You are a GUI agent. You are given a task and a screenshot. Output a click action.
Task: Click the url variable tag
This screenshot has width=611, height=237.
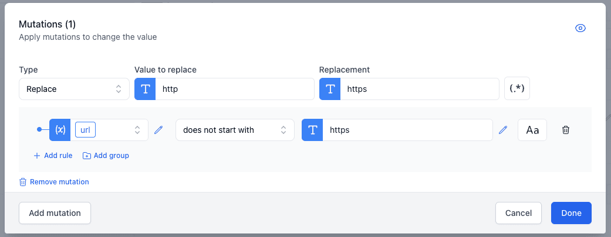[85, 130]
